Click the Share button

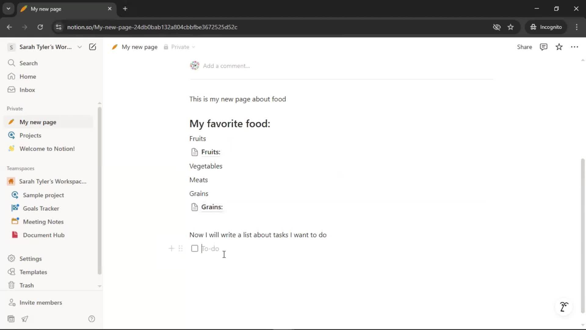tap(524, 47)
